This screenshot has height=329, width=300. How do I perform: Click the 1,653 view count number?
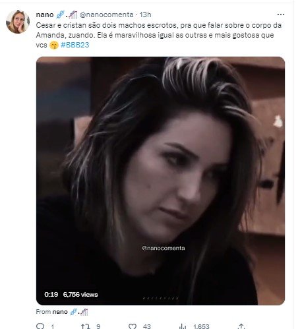(x=201, y=326)
